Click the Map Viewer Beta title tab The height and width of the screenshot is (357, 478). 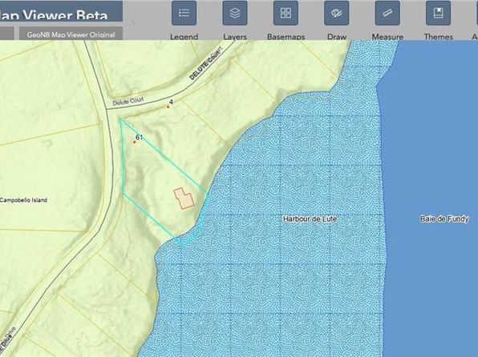(61, 11)
